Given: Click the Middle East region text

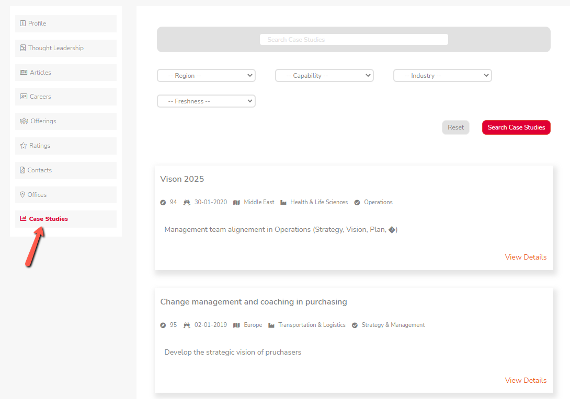Looking at the screenshot, I should coord(259,202).
